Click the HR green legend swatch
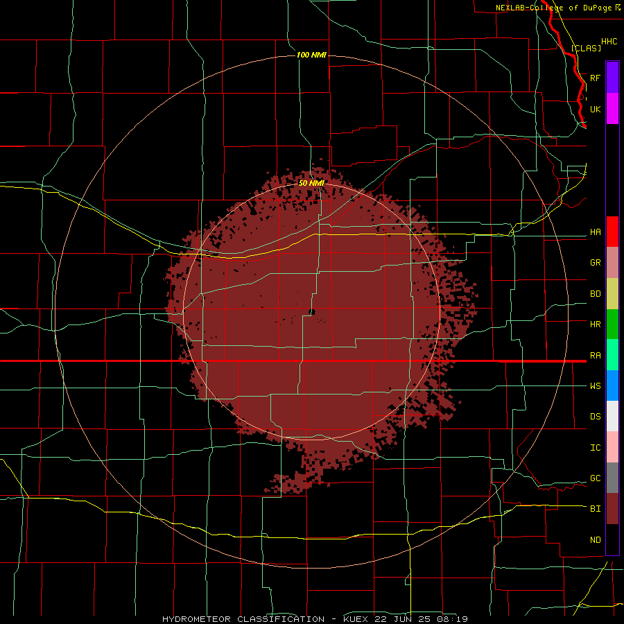This screenshot has width=624, height=624. point(612,324)
